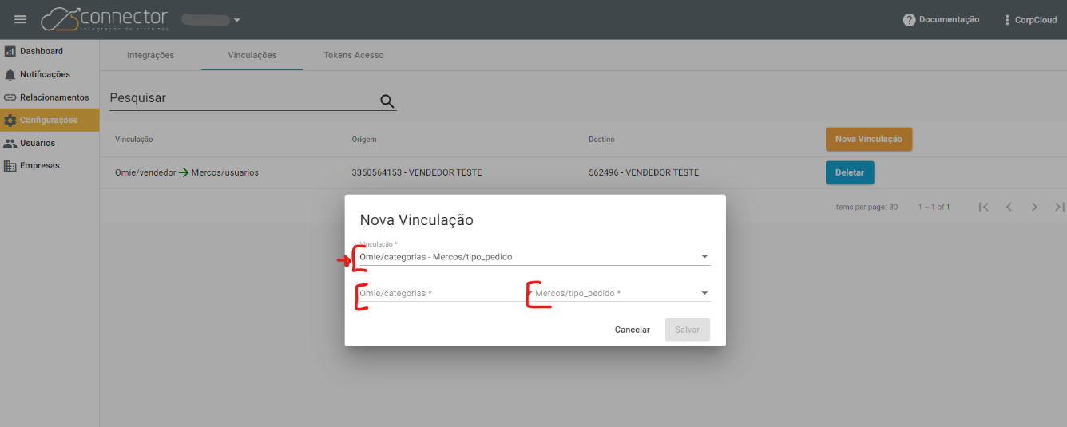
Task: Click the Configurações gear icon
Action: (10, 121)
